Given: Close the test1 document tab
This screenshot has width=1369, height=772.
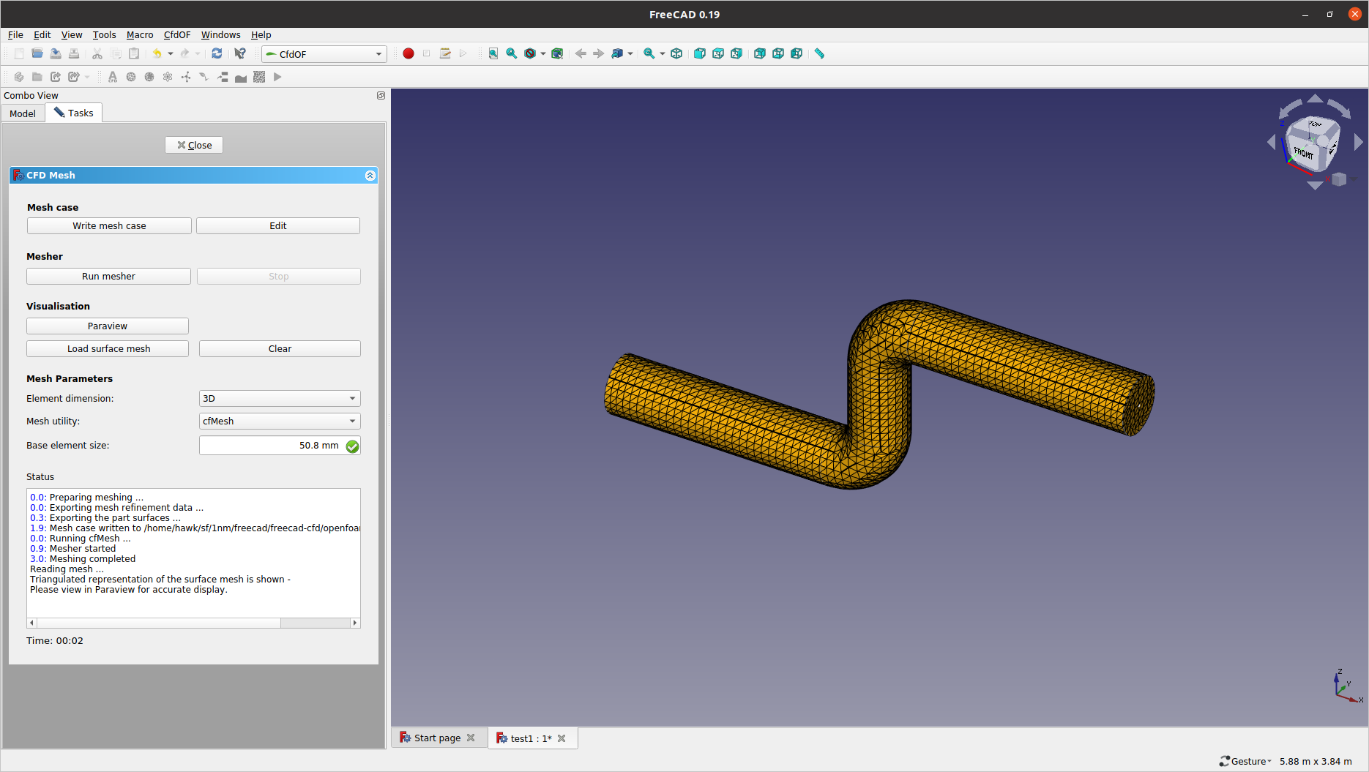Looking at the screenshot, I should point(562,738).
